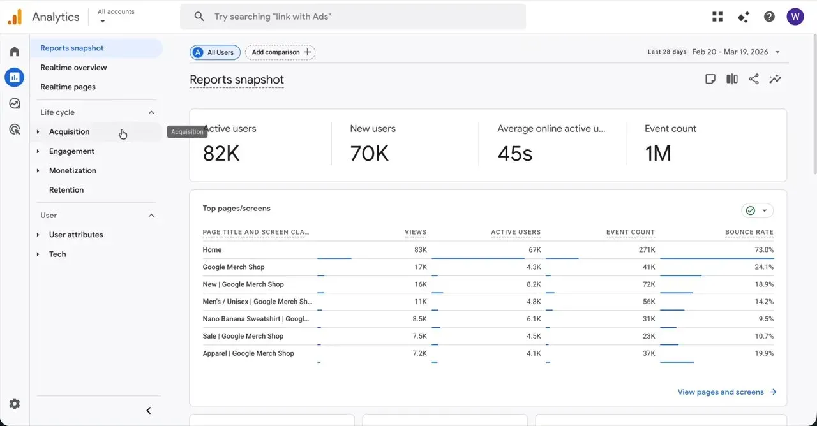
Task: Click the Bounce Rate column header
Action: coord(749,232)
